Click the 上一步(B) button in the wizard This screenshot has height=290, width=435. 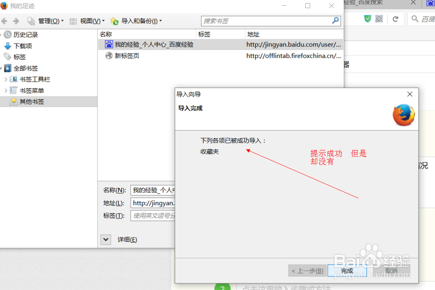click(x=307, y=270)
